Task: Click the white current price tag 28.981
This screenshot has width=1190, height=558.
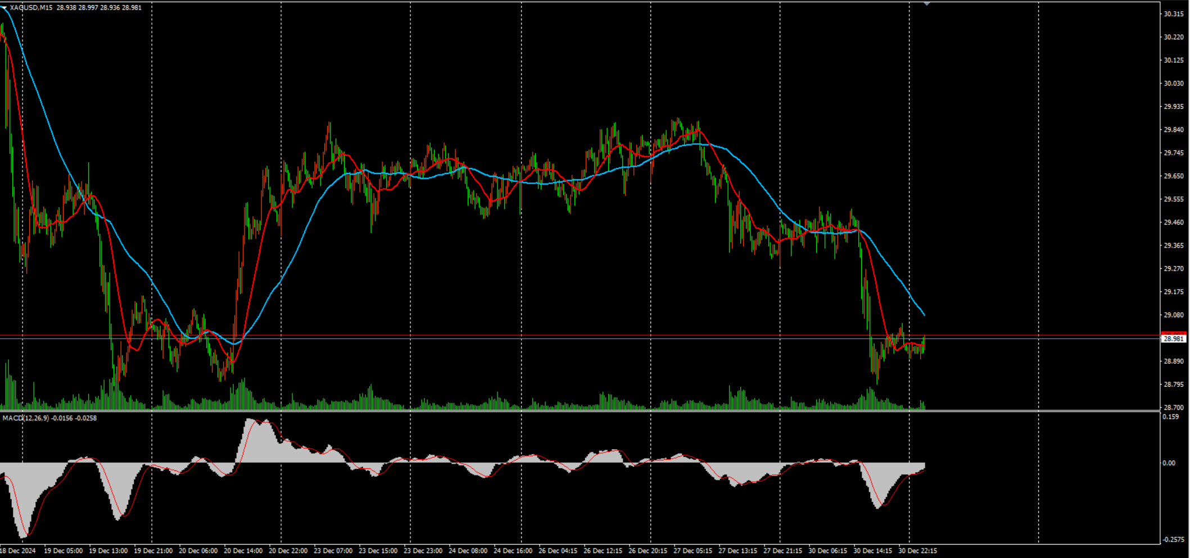Action: (x=1174, y=339)
